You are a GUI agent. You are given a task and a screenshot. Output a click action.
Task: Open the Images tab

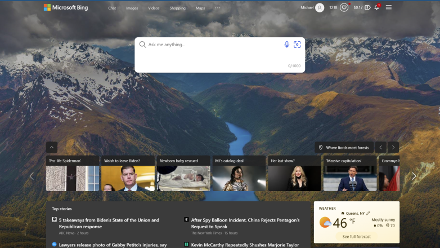(132, 8)
